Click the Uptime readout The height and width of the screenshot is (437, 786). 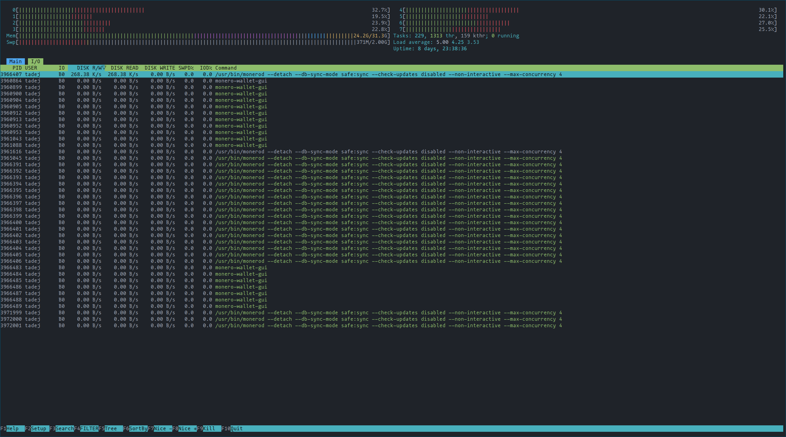[430, 48]
